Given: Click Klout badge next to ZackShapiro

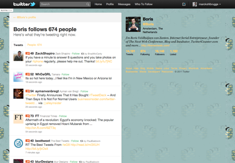Looking at the screenshot, I should tap(28, 53).
